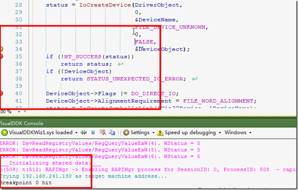
Task: Toggle the current breakpoint marker on line 34
Action: click(1, 49)
